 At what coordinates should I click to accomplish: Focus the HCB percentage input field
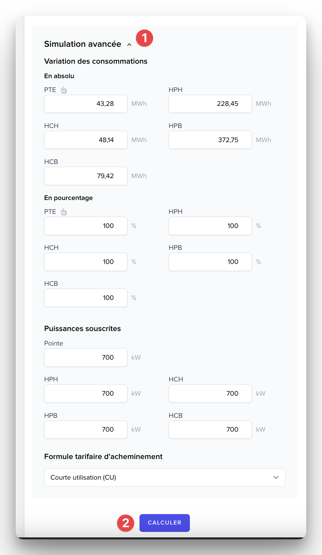pyautogui.click(x=86, y=298)
